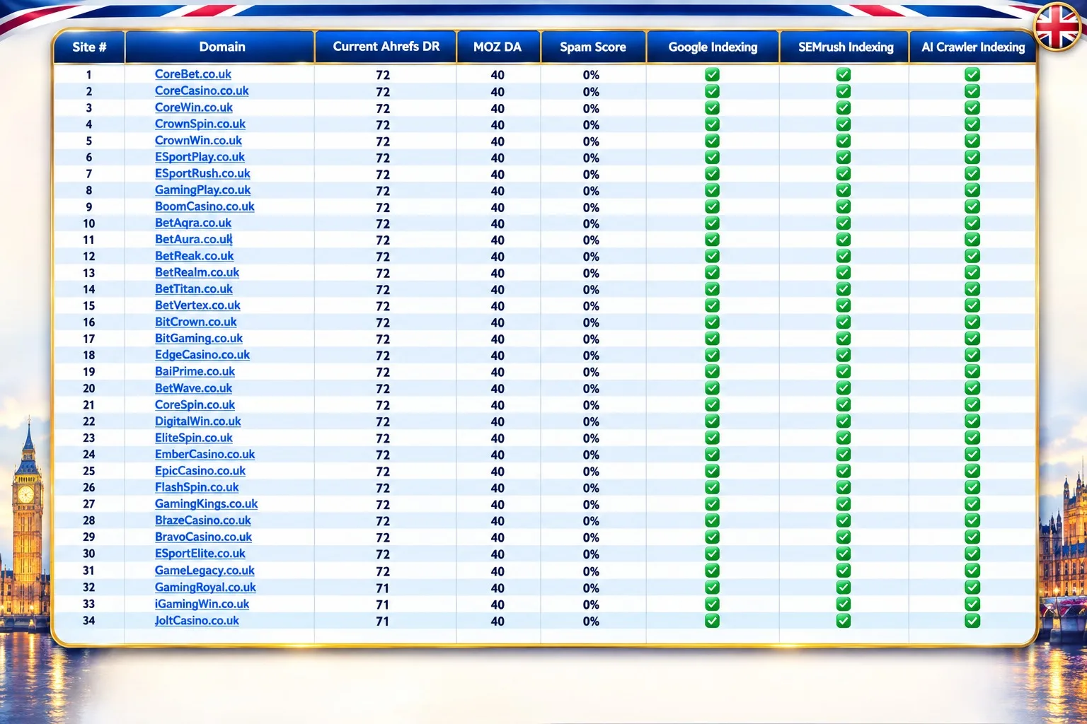Viewport: 1087px width, 724px height.
Task: Open the CoreBet.co.uk domain link
Action: pos(193,74)
